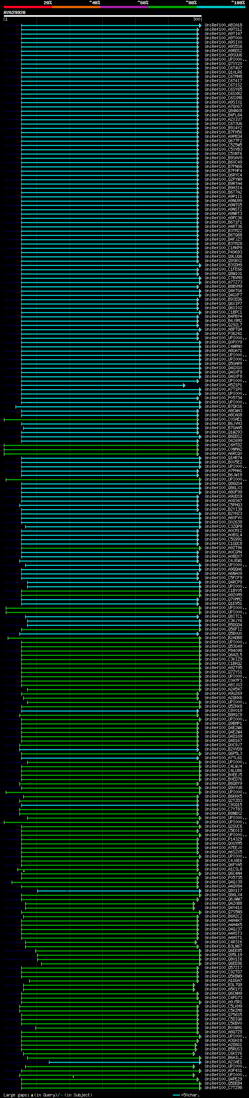Image resolution: width=249 pixels, height=1098 pixels.
Task: Open the UniRef100_Q7XY20 hit
Action: point(223,63)
